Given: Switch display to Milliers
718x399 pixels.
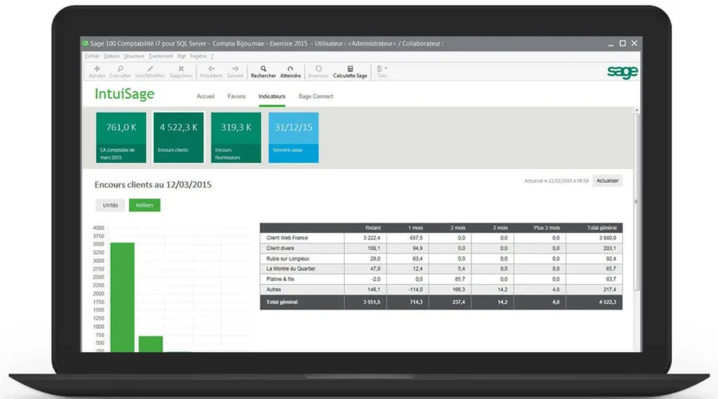Looking at the screenshot, I should 144,205.
